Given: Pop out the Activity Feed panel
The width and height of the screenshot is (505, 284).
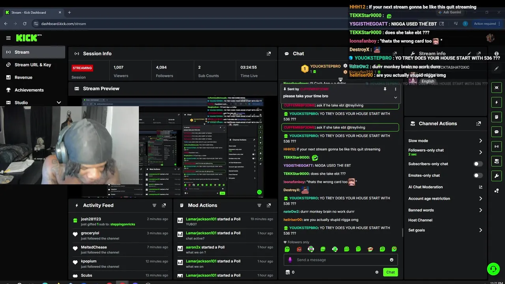Looking at the screenshot, I should [164, 206].
